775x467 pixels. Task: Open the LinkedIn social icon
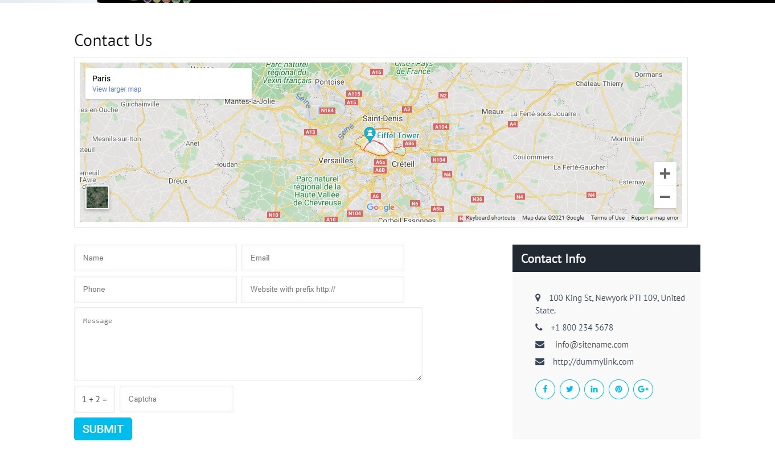click(x=594, y=389)
